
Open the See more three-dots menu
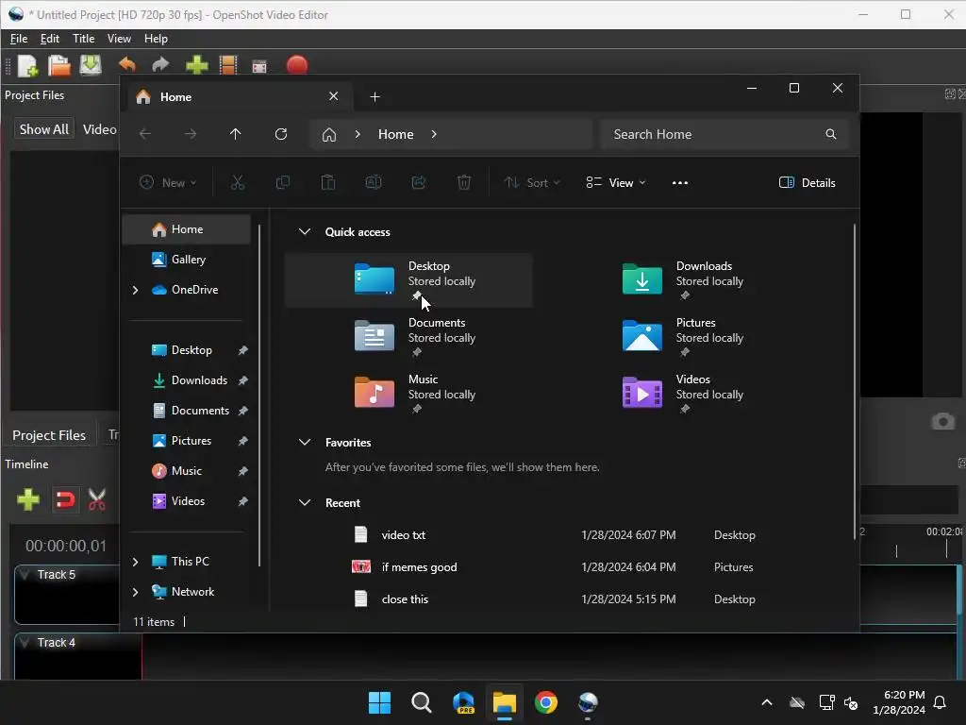[679, 183]
